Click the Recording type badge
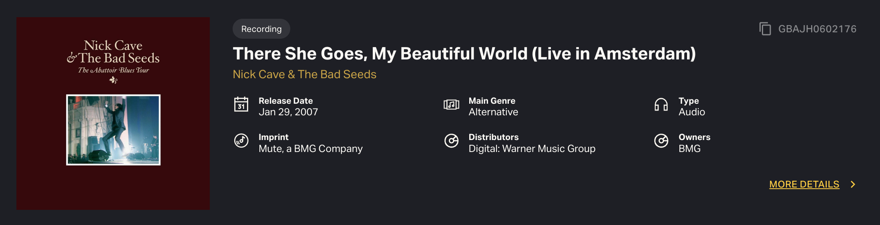 coord(261,29)
